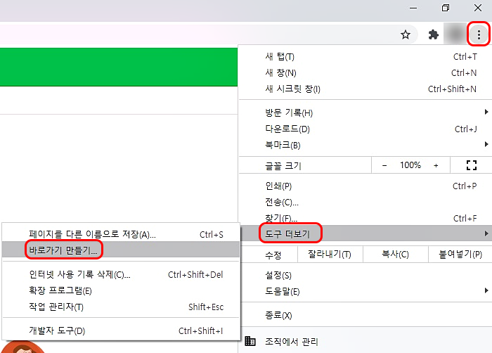Open 확장 프로그램(E) submenu item

pyautogui.click(x=121, y=290)
